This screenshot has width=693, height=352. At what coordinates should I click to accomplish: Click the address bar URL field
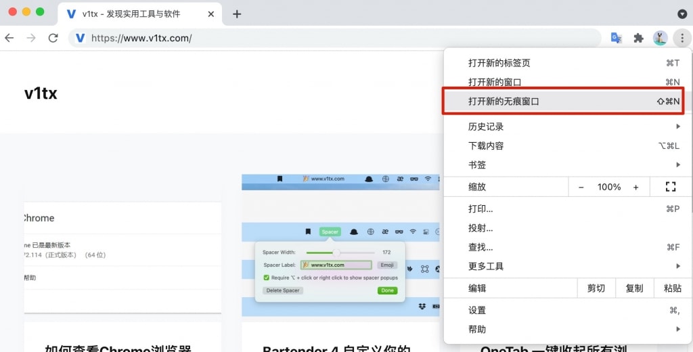click(x=334, y=38)
